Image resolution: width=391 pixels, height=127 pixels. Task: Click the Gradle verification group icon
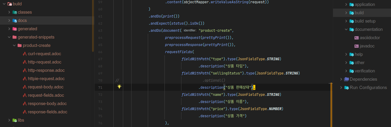pos(352,71)
